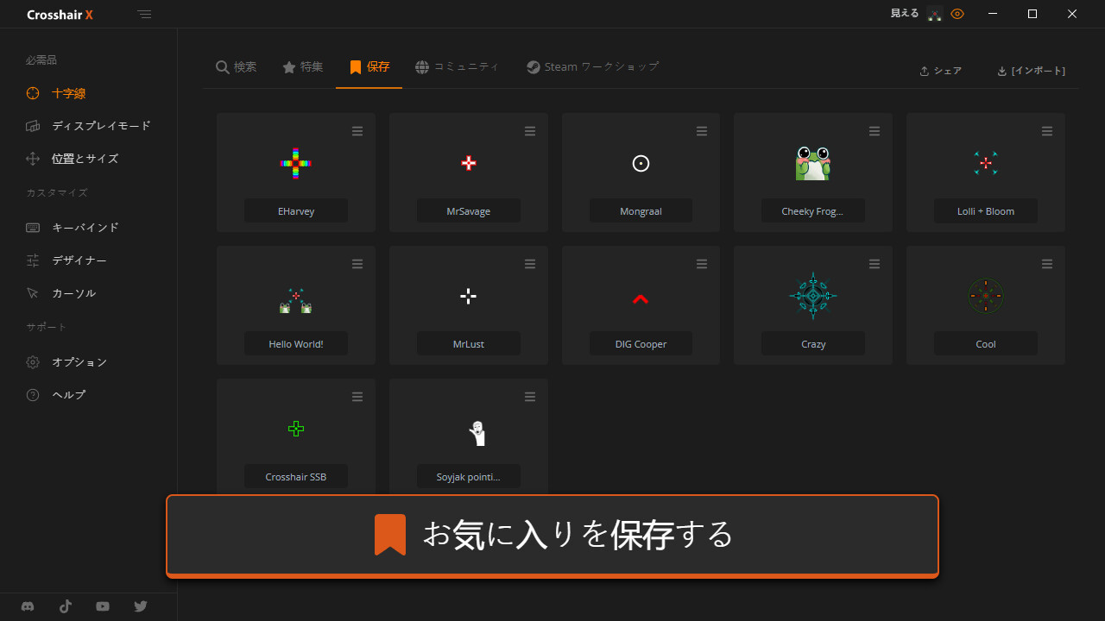Image resolution: width=1105 pixels, height=621 pixels.
Task: Open the Twitter link icon
Action: (x=141, y=606)
